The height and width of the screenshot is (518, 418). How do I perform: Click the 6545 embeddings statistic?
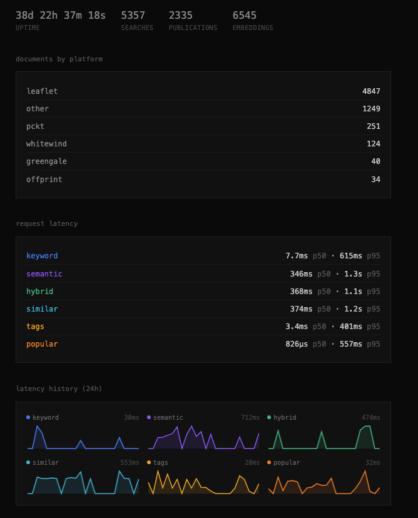coord(245,16)
